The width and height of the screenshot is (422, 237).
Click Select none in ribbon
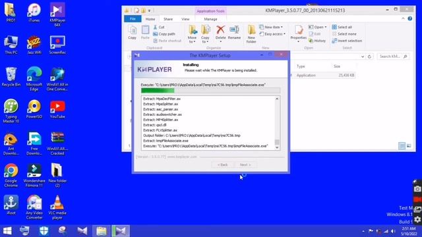[x=344, y=34]
